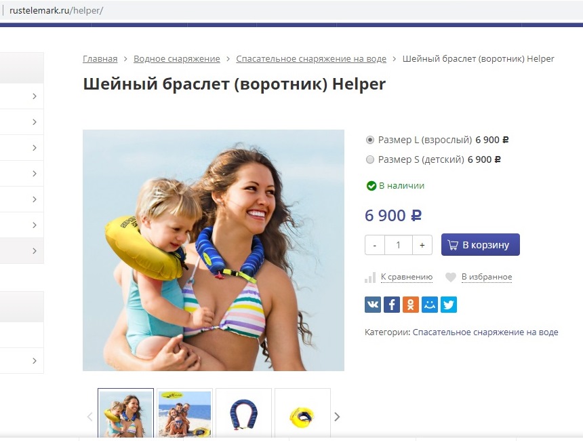
Task: Expand the highlighted sidebar category chevron
Action: pyautogui.click(x=35, y=251)
